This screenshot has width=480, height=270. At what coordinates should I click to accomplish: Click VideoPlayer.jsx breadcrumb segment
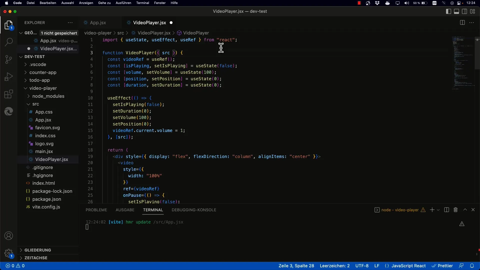[154, 33]
